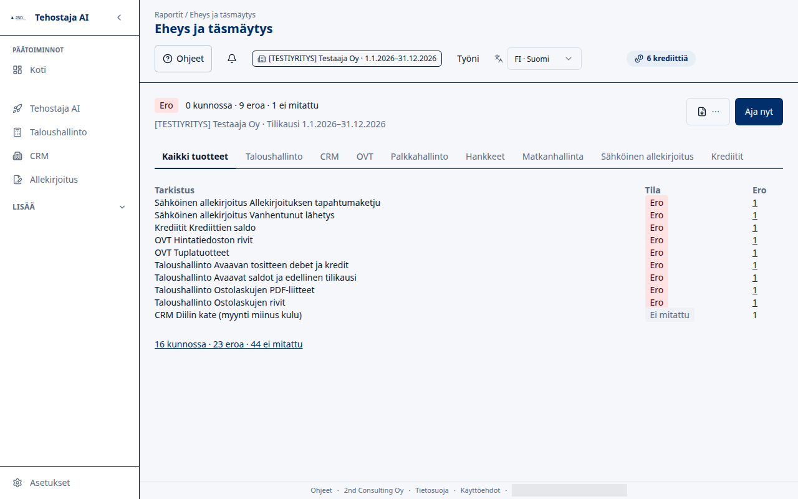Open difference count for OVT Tuplatuotteet

[x=755, y=253]
